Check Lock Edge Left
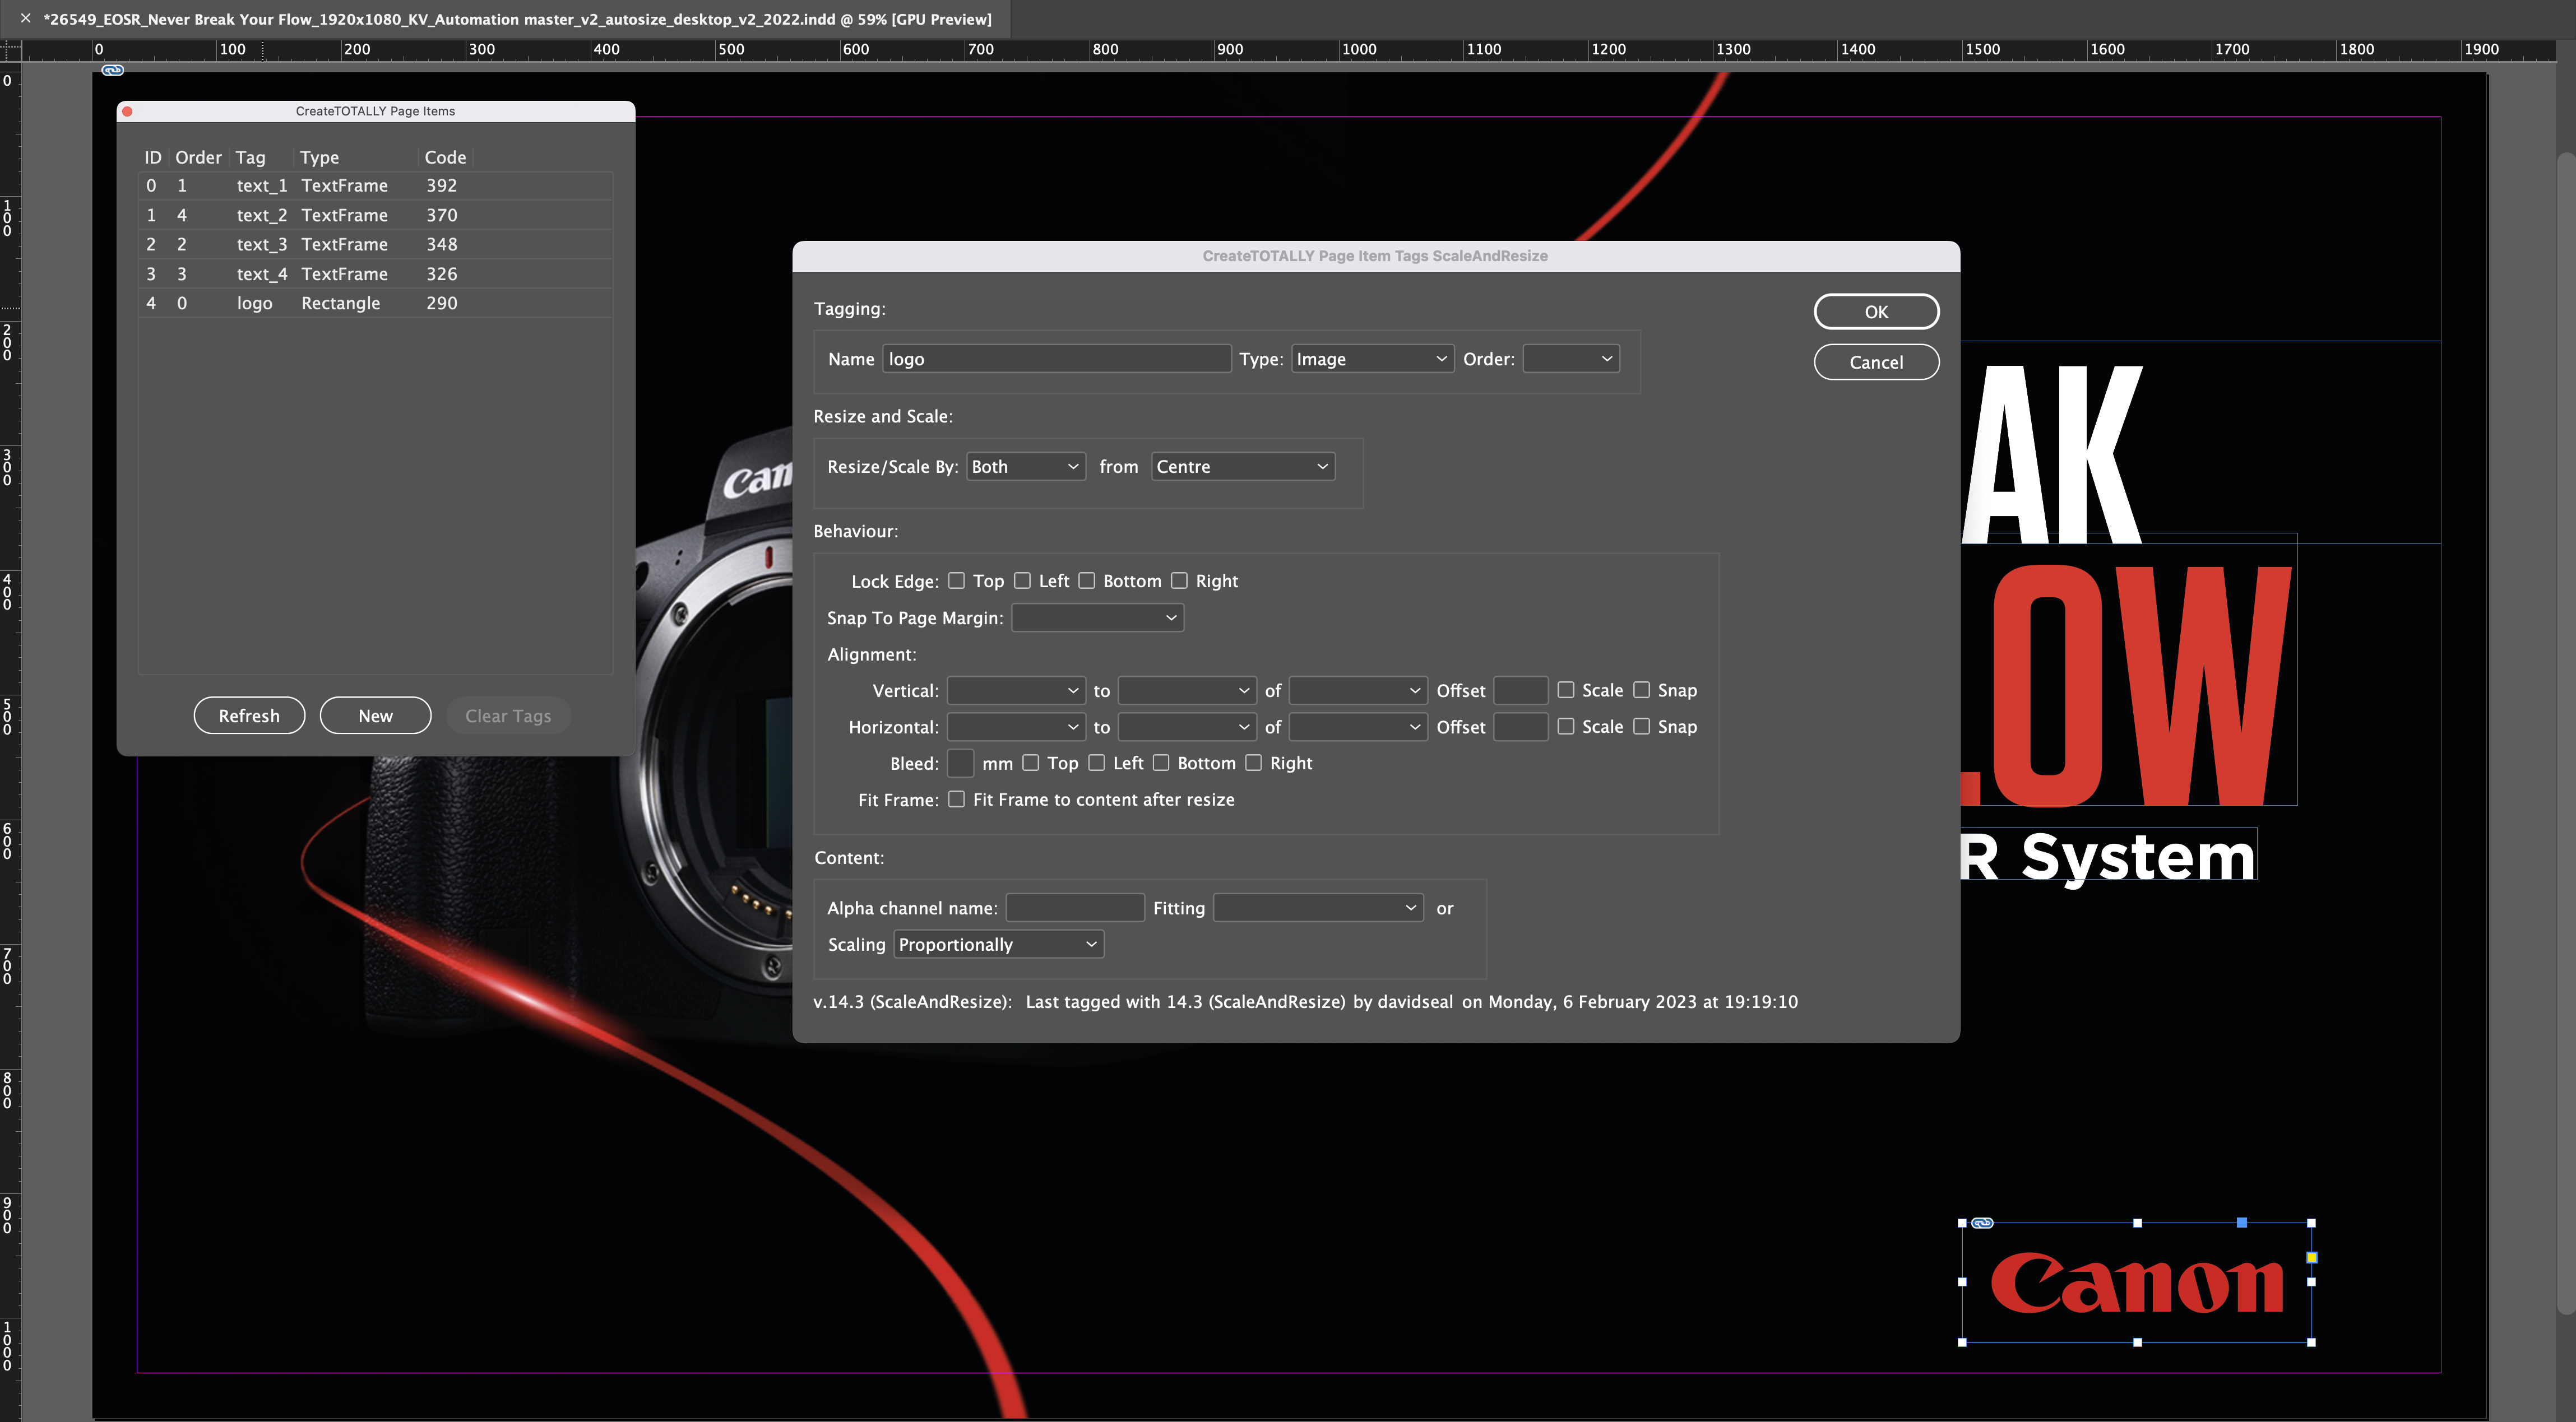The width and height of the screenshot is (2576, 1422). pos(1022,580)
